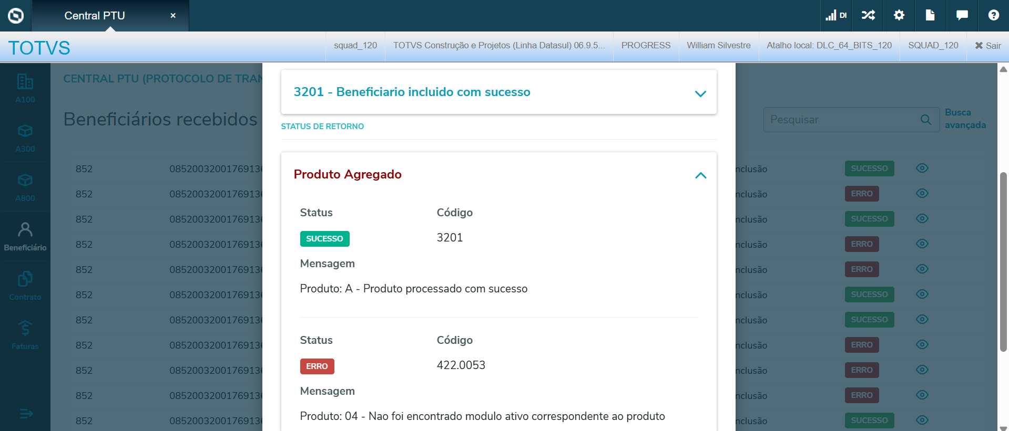Collapse the Produto Agregado section

[700, 175]
